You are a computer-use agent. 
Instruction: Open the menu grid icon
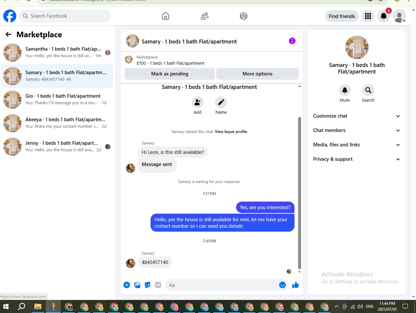(x=368, y=16)
